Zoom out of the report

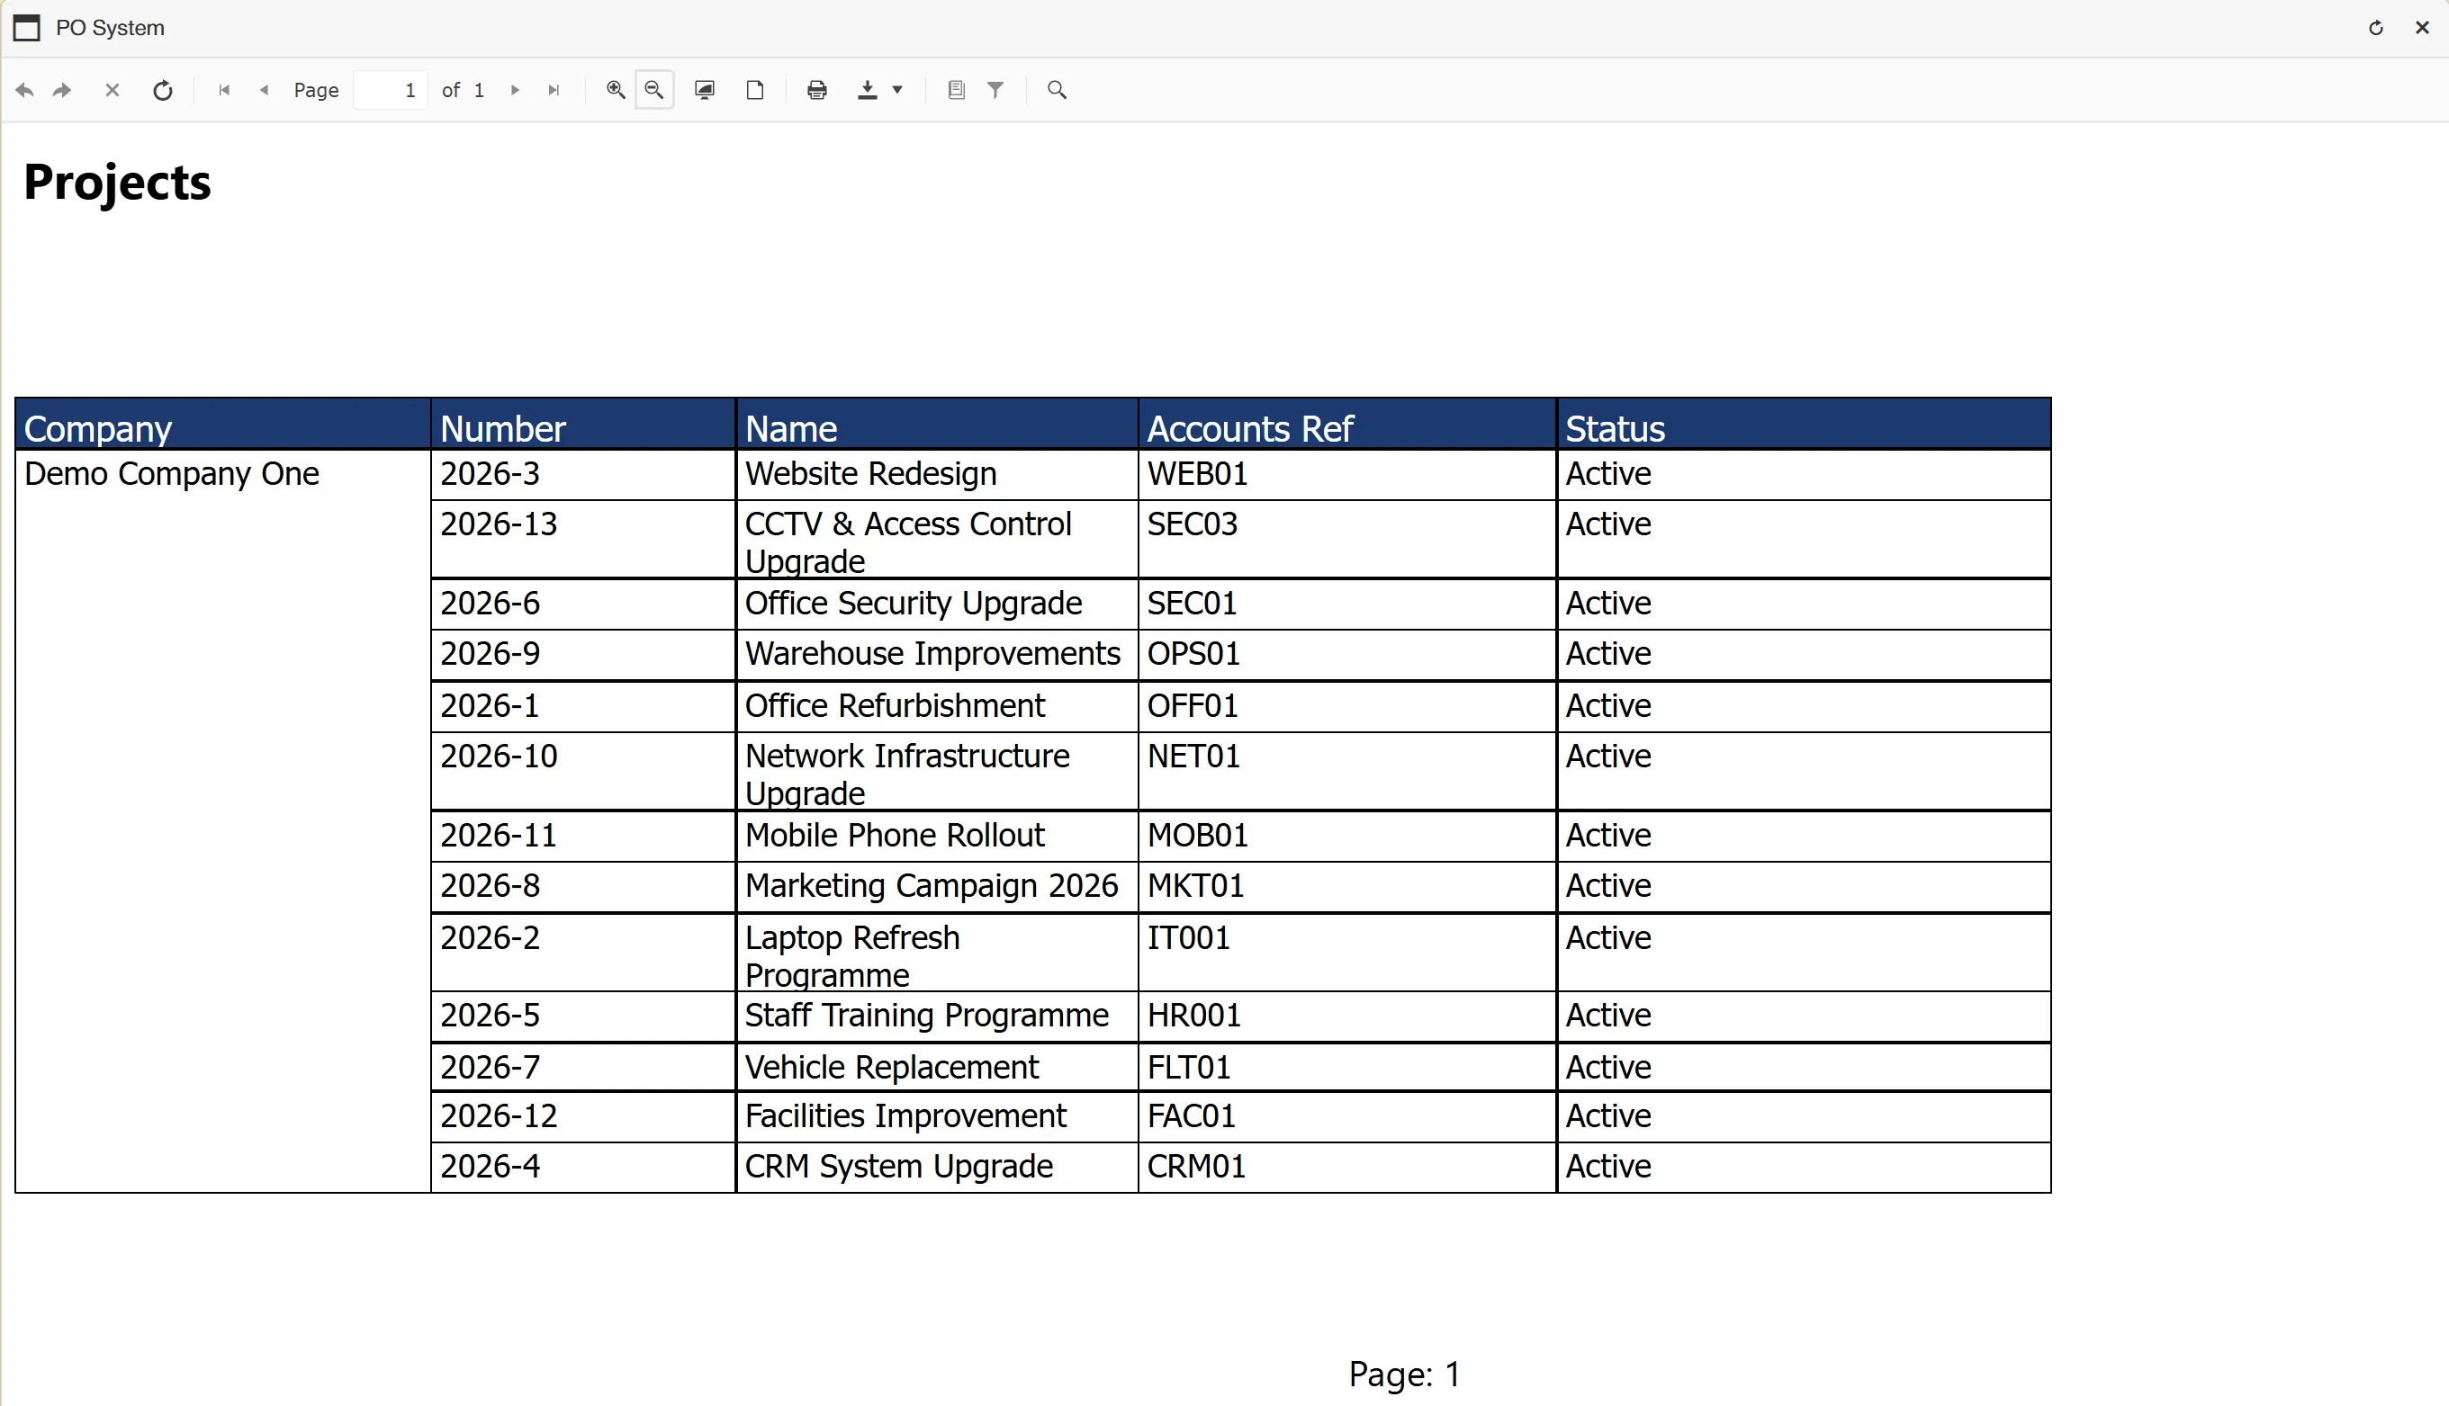click(654, 90)
